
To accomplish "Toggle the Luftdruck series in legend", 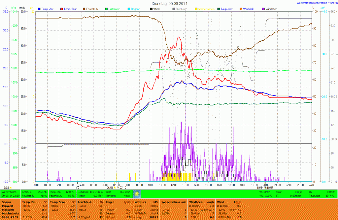I will click(115, 8).
